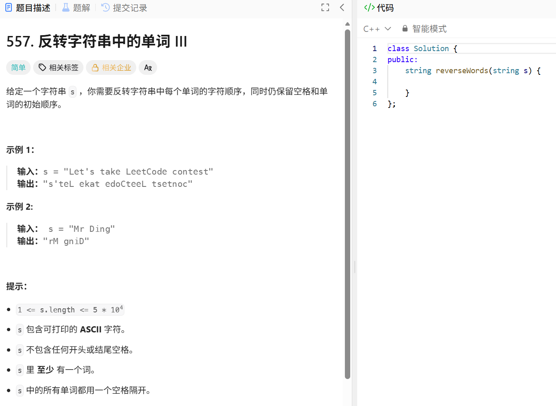
Task: Click the lock icon next to 智能模式
Action: pos(405,28)
